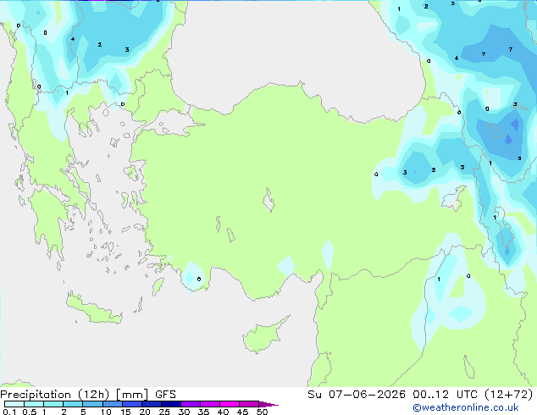Click the '30' legend scale label
The width and height of the screenshot is (537, 415).
pyautogui.click(x=184, y=412)
